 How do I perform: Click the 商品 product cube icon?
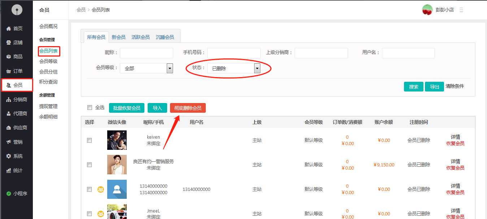9,57
